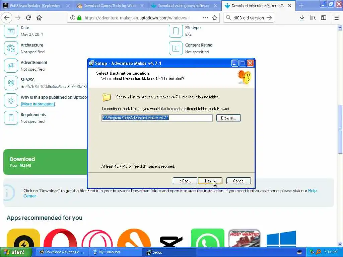Close the Download Adventure Maker tab

(290, 6)
